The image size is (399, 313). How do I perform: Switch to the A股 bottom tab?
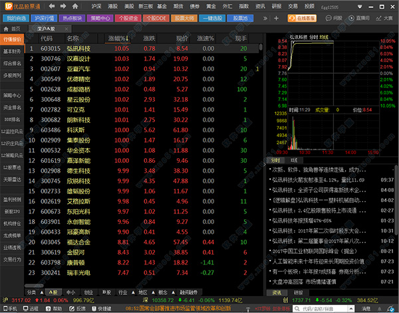53,292
